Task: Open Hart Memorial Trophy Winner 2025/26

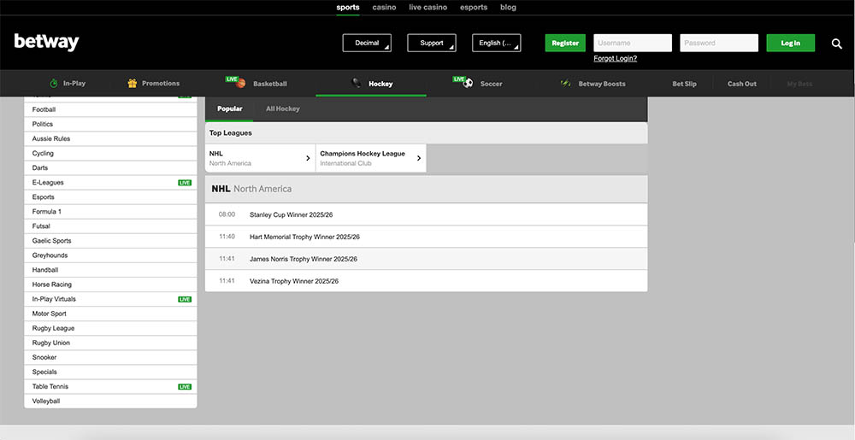Action: 426,237
